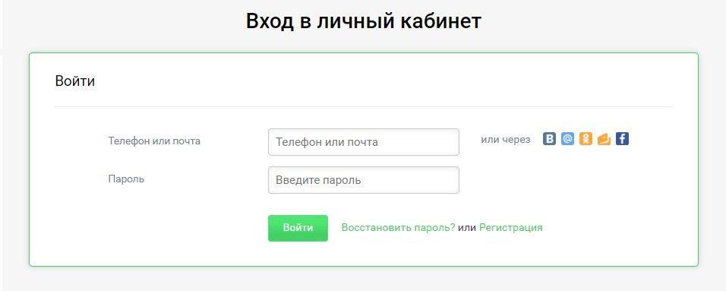
Task: Submit with the green Войти button
Action: pos(298,228)
